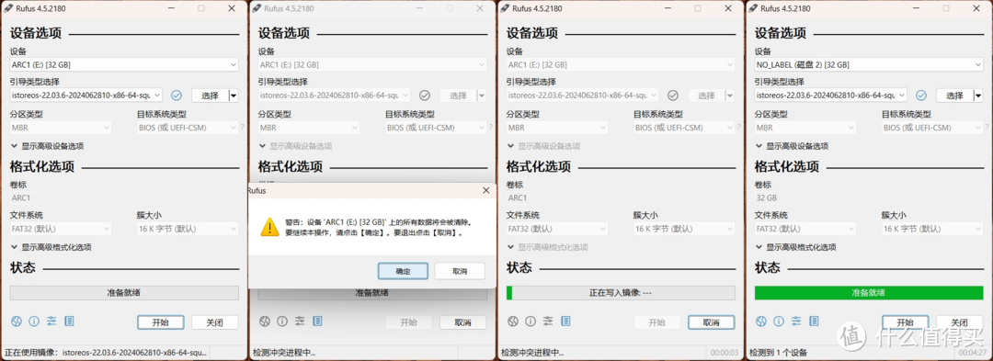Expand 显示高级格式化选项 in NO_LABEL window
This screenshot has width=993, height=361.
coord(796,247)
